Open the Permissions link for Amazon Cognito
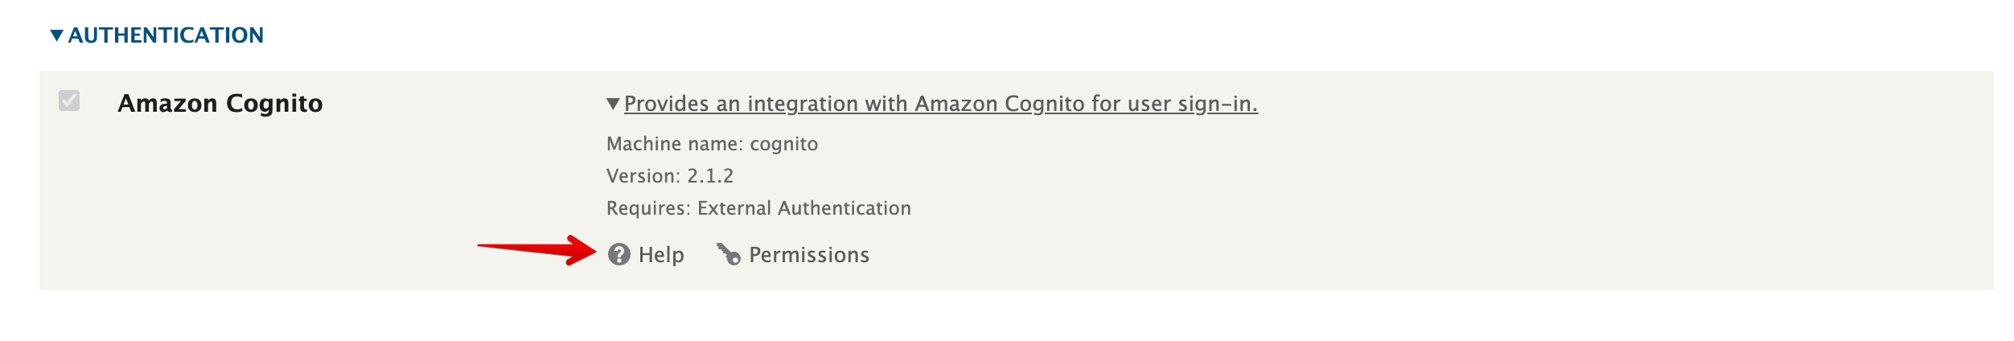Screen dimensions: 2014x341 (x=808, y=255)
